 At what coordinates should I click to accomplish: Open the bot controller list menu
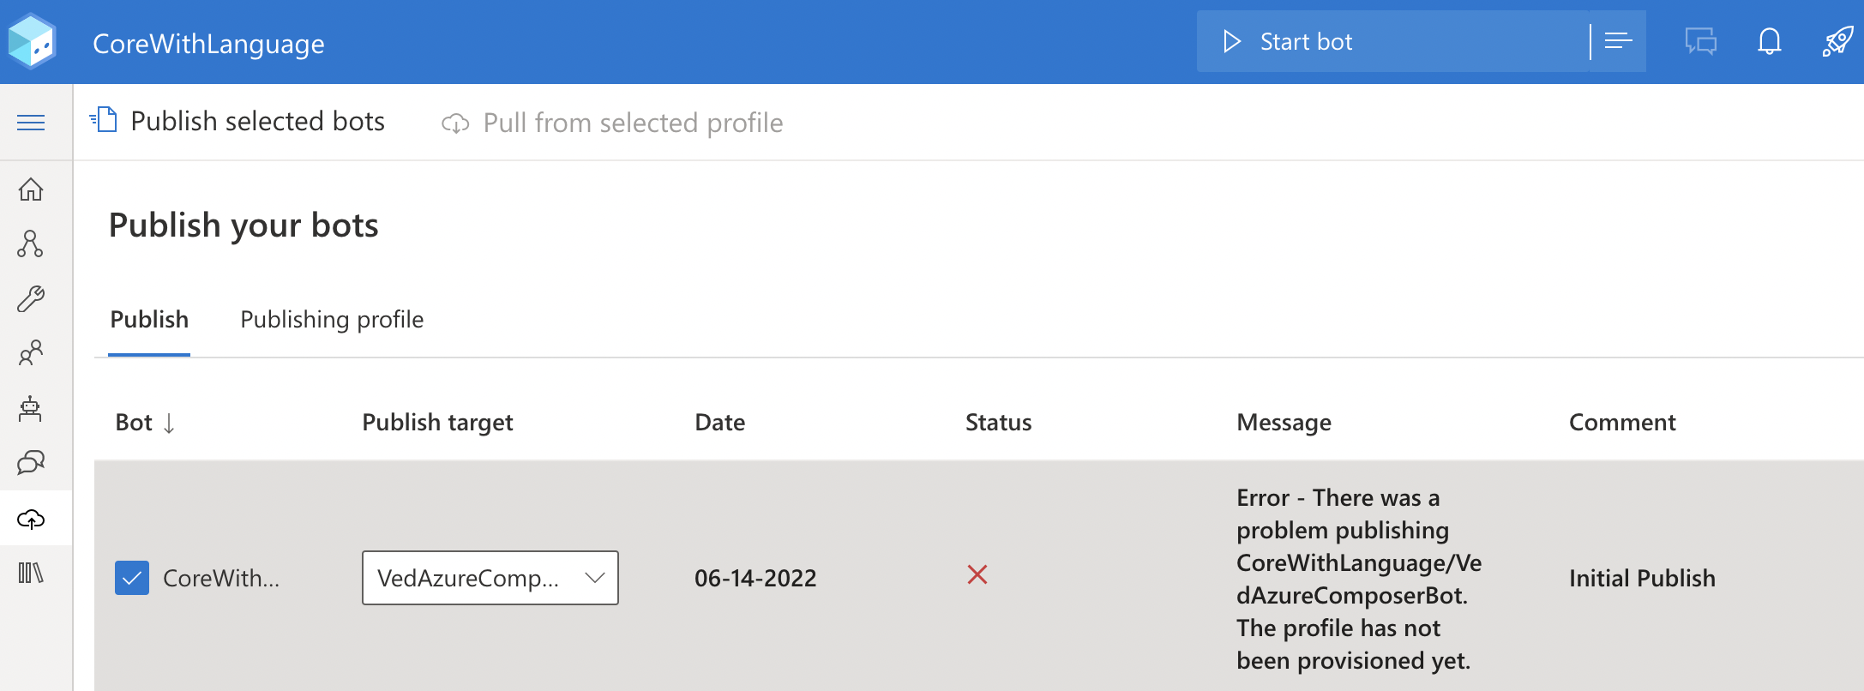click(x=1618, y=41)
